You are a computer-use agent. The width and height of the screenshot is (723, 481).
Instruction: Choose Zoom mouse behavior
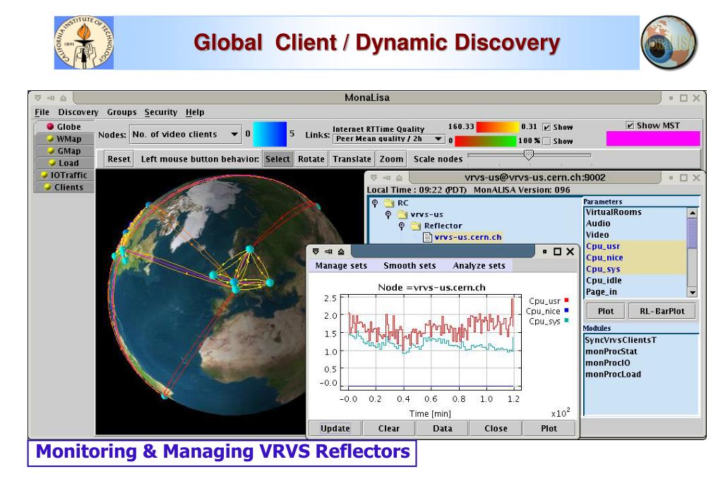click(391, 159)
